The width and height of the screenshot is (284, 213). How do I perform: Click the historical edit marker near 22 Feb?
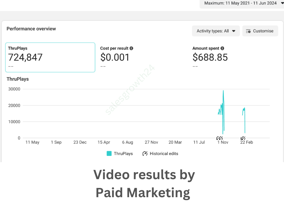tap(243, 138)
